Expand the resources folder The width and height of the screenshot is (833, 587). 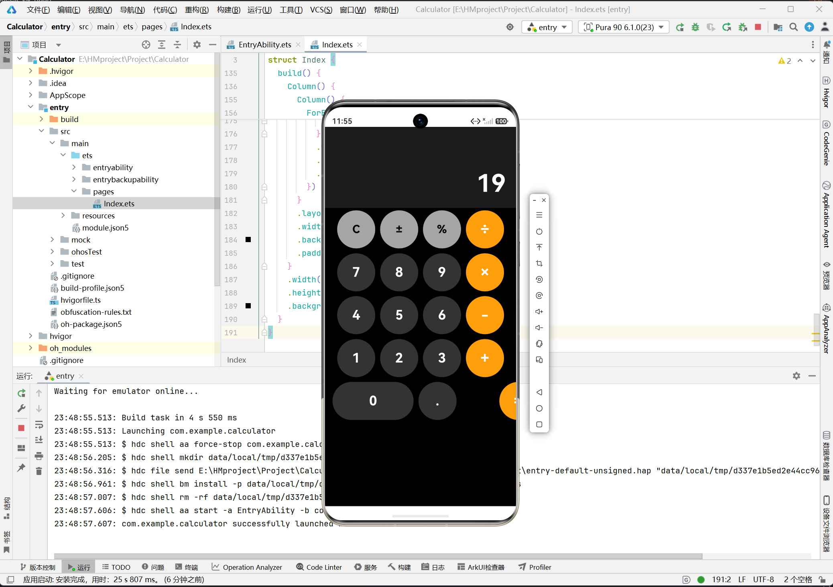click(63, 216)
